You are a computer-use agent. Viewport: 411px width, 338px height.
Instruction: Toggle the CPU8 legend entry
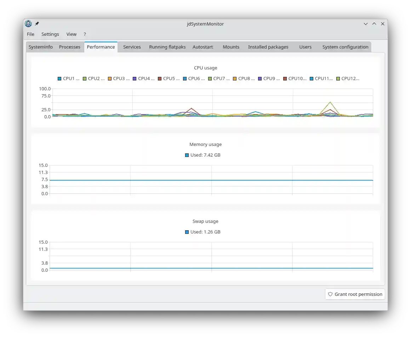click(235, 78)
